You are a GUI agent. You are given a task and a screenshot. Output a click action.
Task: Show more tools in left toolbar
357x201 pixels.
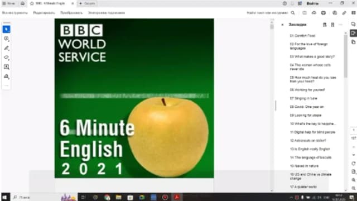(6, 85)
